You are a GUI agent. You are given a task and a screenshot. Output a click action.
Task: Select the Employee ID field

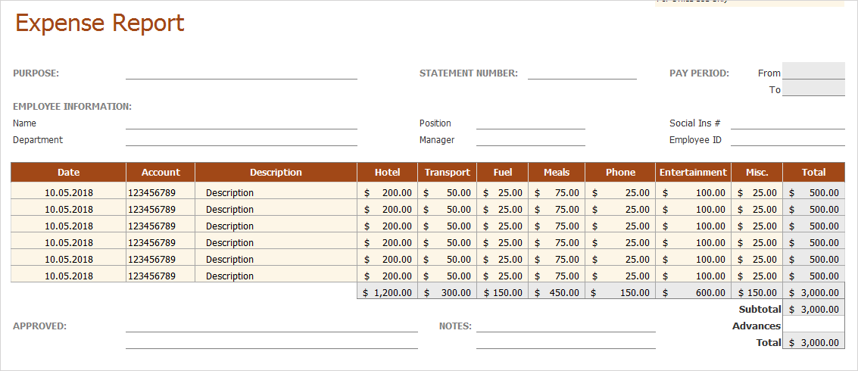tap(788, 139)
